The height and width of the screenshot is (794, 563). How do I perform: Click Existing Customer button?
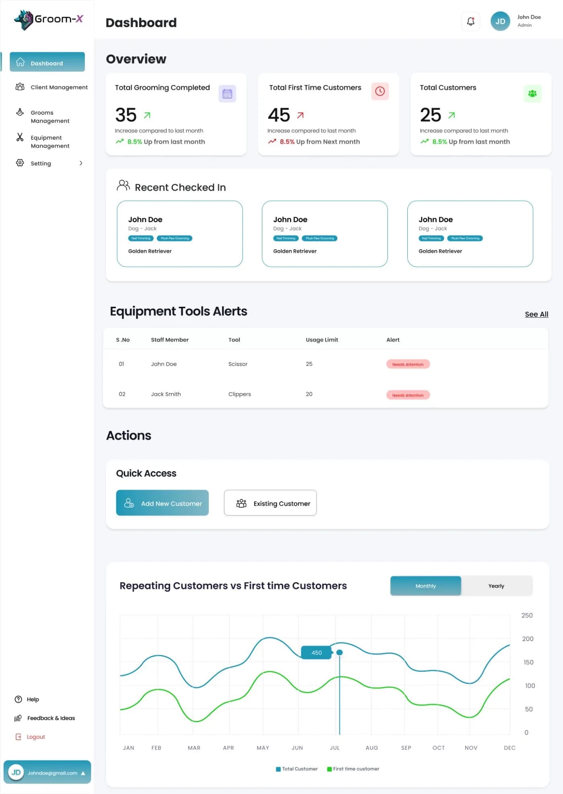click(270, 503)
